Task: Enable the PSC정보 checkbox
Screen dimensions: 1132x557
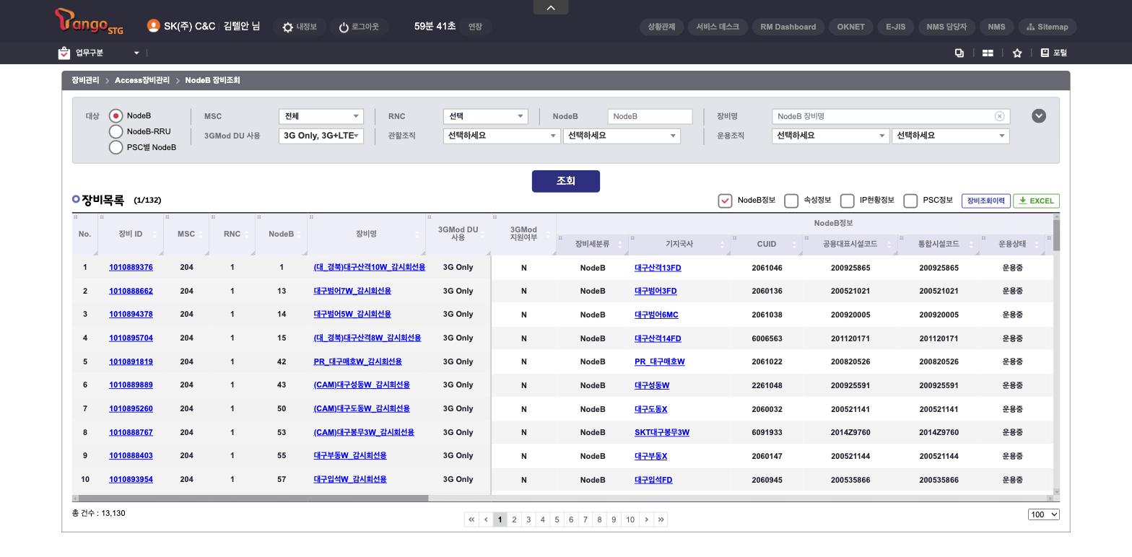Action: click(910, 201)
